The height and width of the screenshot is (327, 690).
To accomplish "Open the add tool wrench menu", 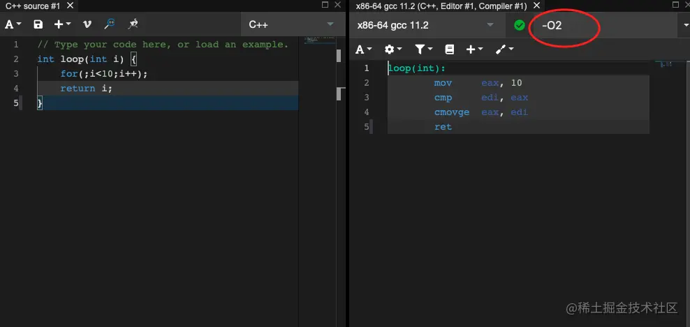I will (x=504, y=50).
